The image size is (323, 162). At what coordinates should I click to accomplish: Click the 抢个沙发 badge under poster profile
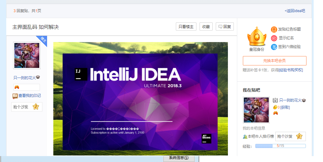27,107
